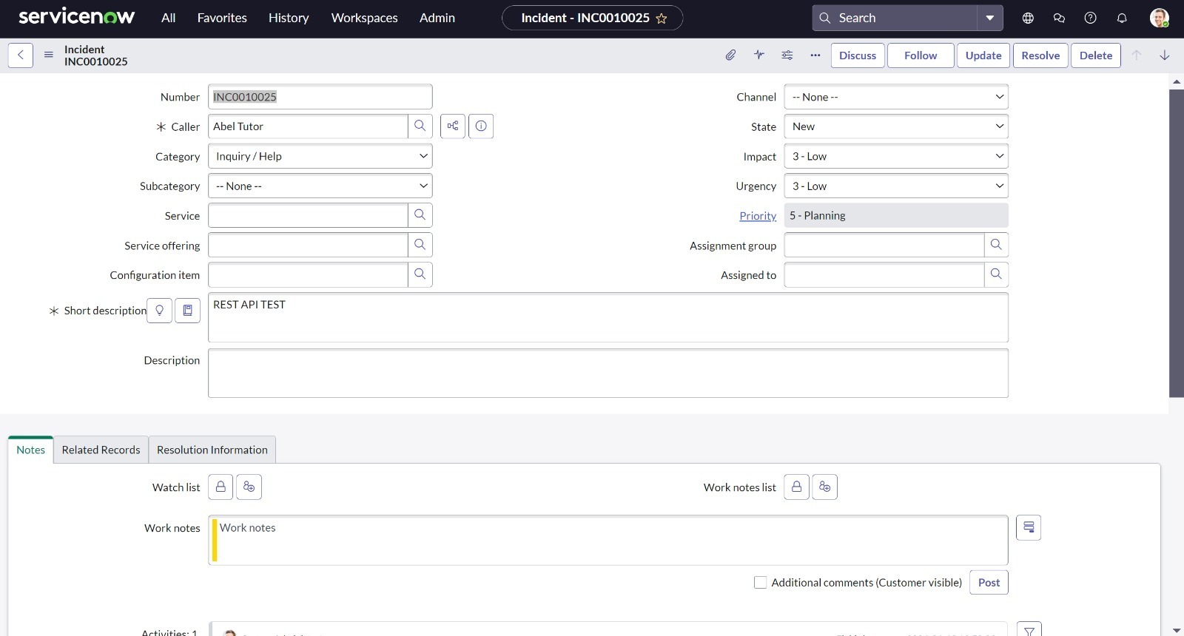Open more options ellipsis in header
This screenshot has height=636, width=1184.
pos(815,55)
